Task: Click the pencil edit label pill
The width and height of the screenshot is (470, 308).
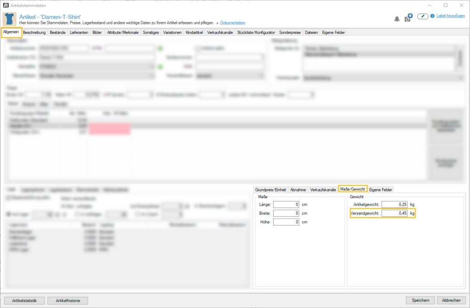Action: 422,17
